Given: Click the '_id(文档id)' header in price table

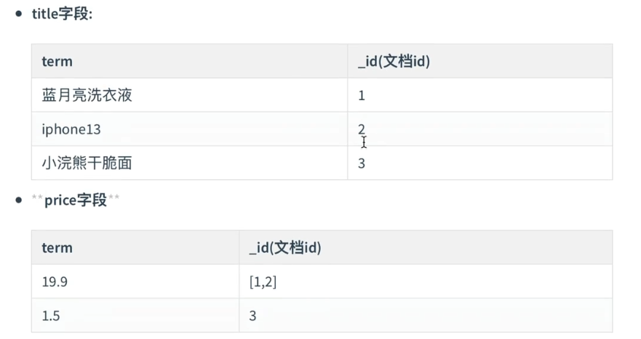Looking at the screenshot, I should (284, 248).
